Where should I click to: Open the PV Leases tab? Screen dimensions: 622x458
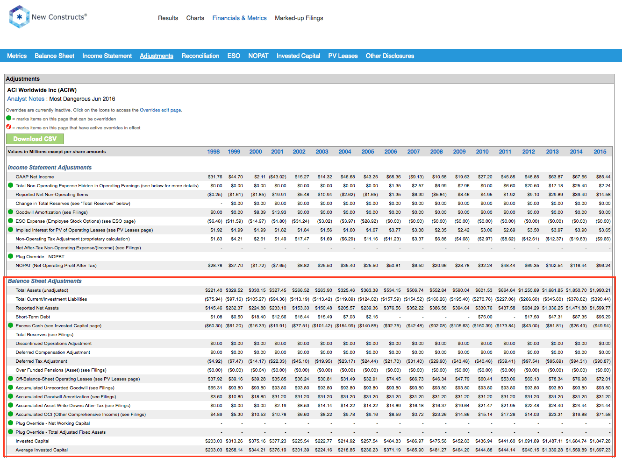coord(343,56)
